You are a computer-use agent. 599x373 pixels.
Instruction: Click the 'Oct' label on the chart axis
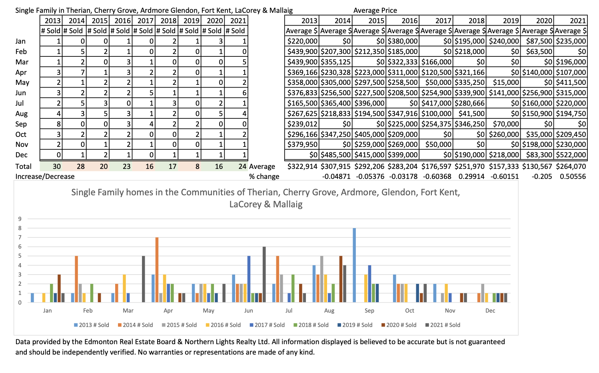pos(410,311)
